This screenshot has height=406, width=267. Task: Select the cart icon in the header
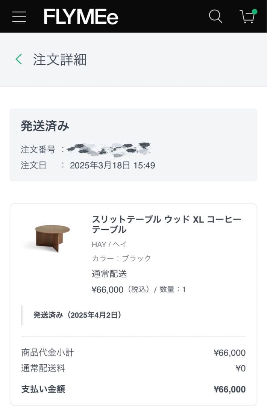247,17
